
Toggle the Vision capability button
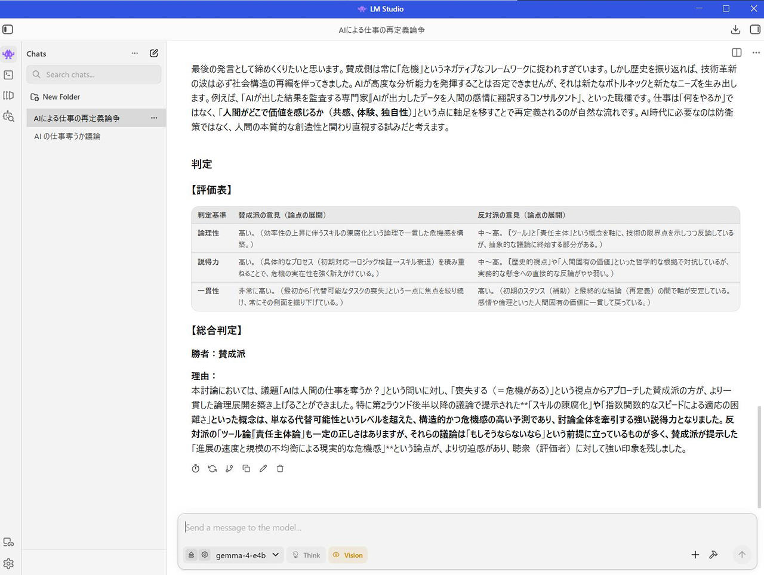(x=347, y=555)
